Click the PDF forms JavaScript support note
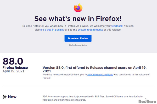 93,98
